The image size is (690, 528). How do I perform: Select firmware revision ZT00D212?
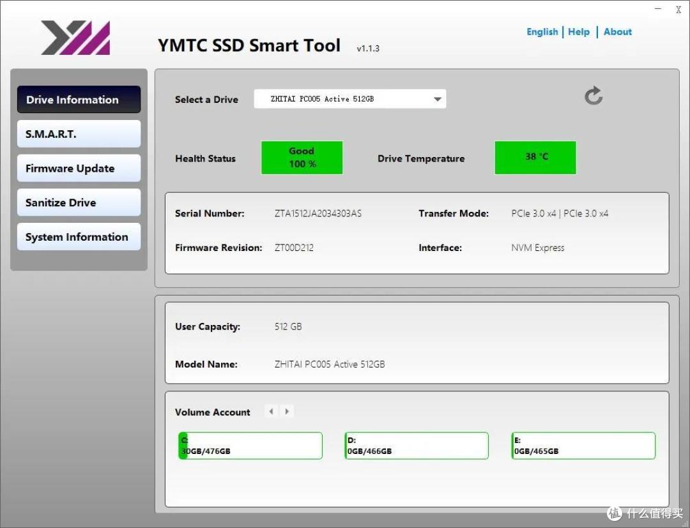pyautogui.click(x=294, y=248)
